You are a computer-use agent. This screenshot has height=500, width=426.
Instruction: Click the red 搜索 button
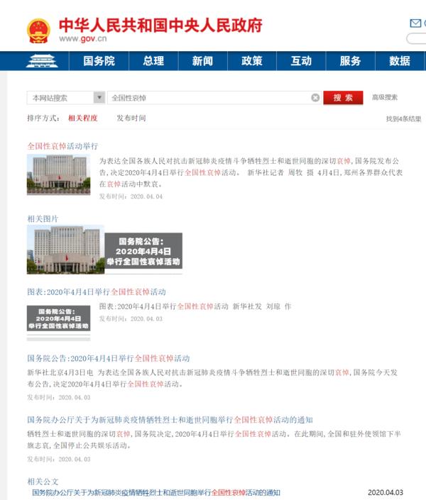343,98
